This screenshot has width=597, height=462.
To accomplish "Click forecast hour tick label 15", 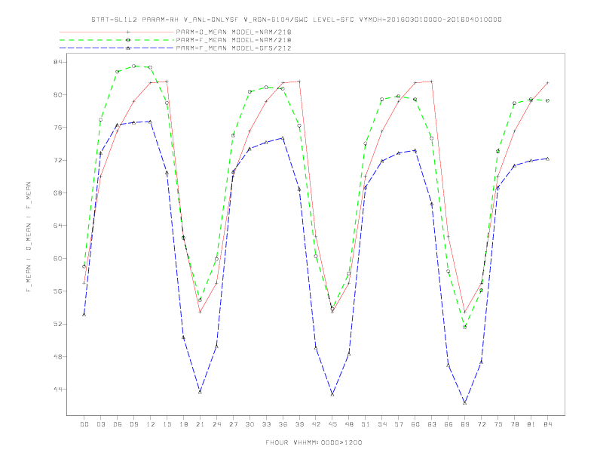I will click(167, 424).
